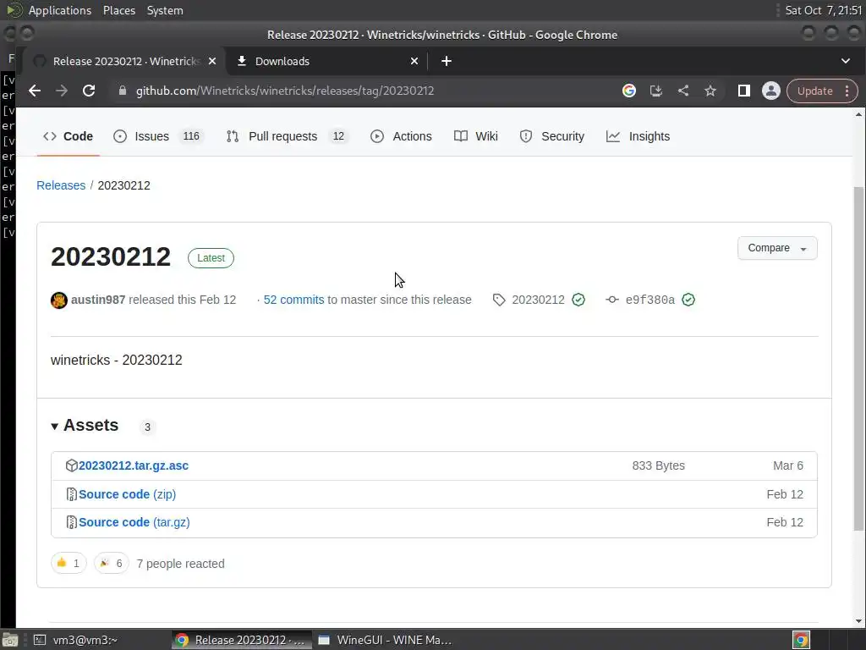The image size is (866, 650).
Task: Click the party popper reaction
Action: tap(111, 563)
